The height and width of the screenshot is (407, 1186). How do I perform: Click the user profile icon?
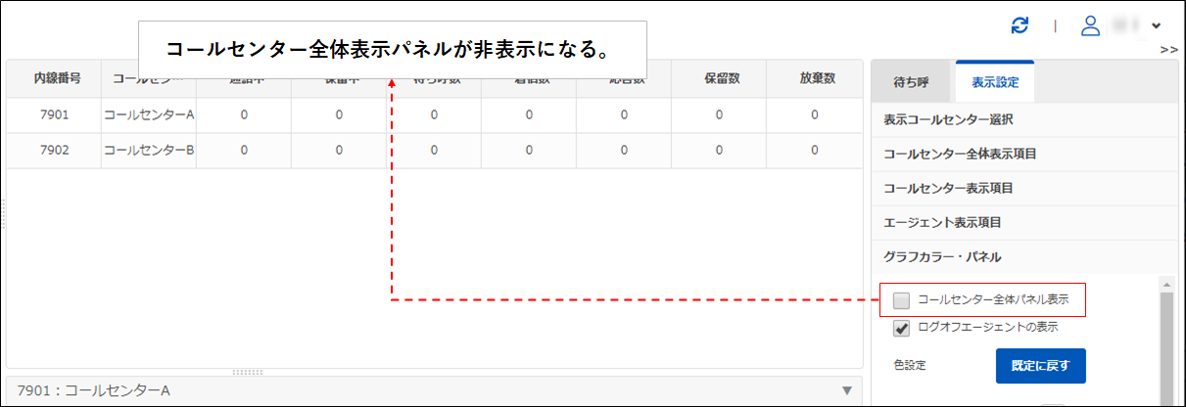[x=1090, y=25]
